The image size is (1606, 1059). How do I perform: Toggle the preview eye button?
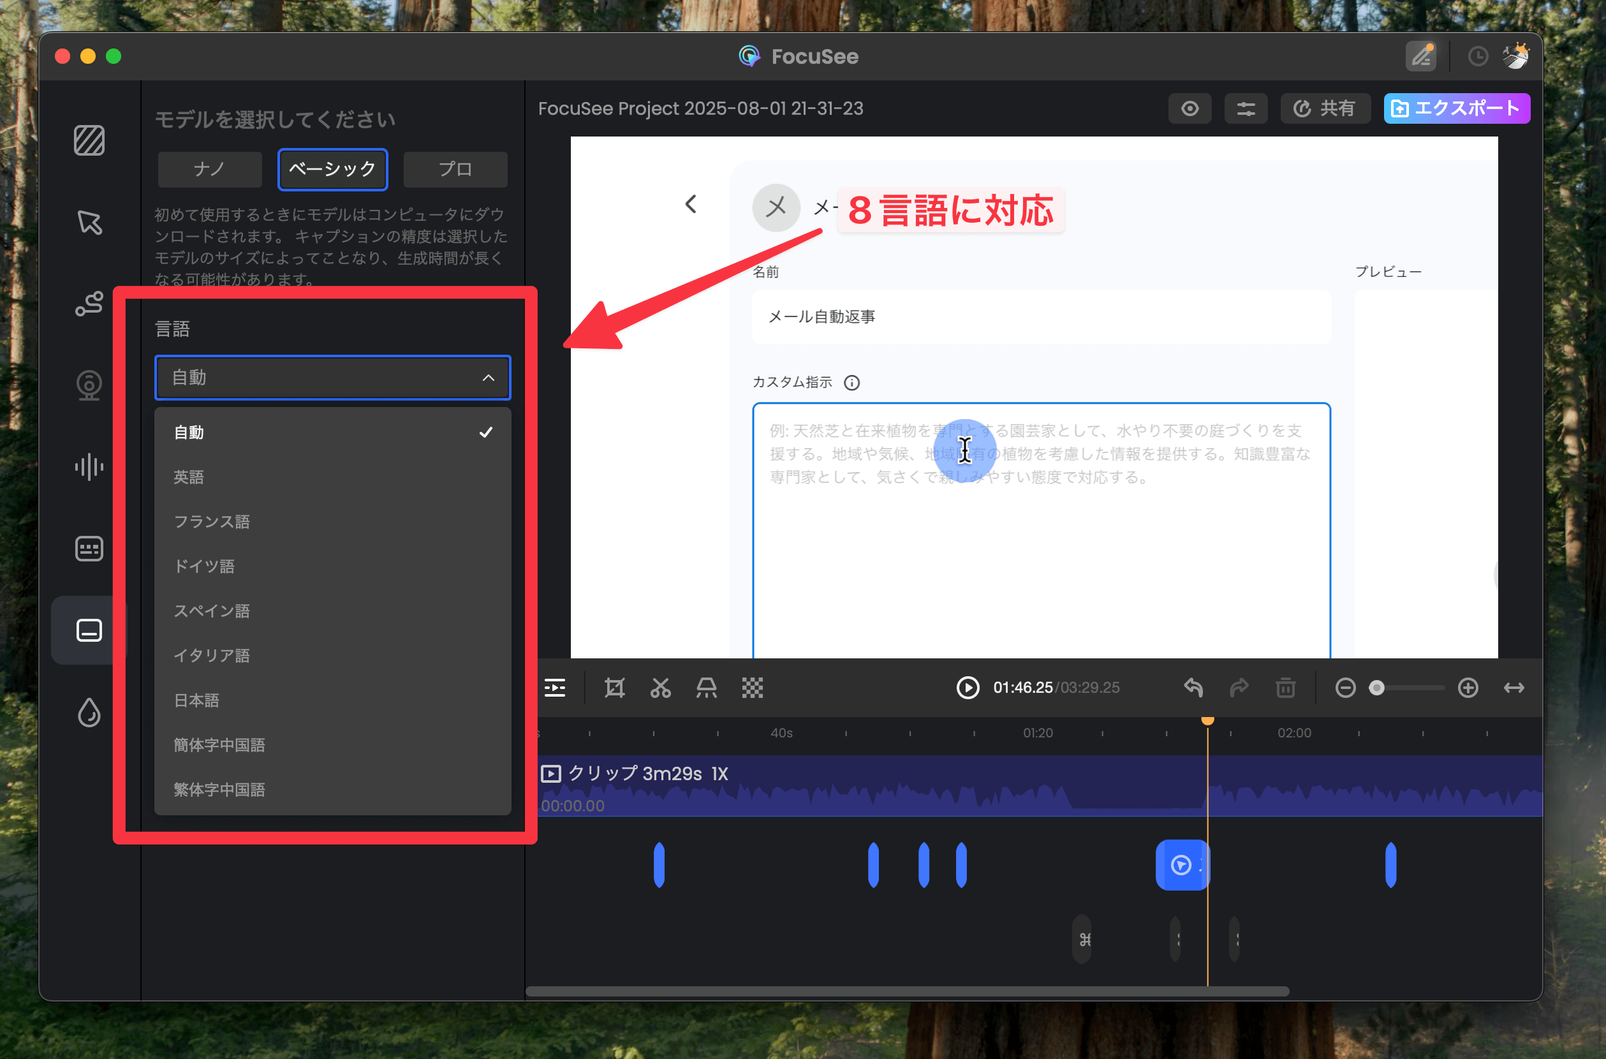point(1190,108)
